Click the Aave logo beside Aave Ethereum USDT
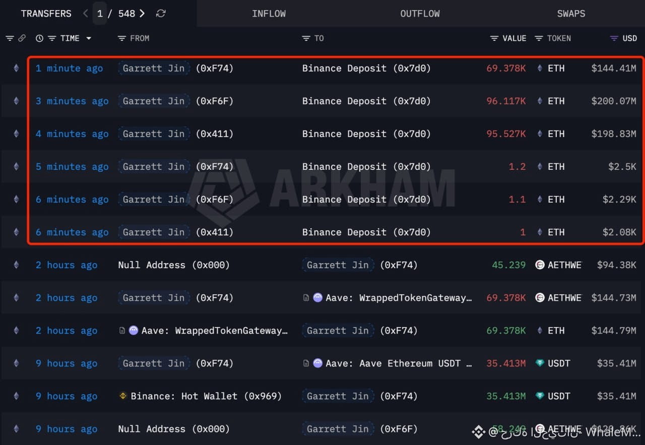 (317, 363)
